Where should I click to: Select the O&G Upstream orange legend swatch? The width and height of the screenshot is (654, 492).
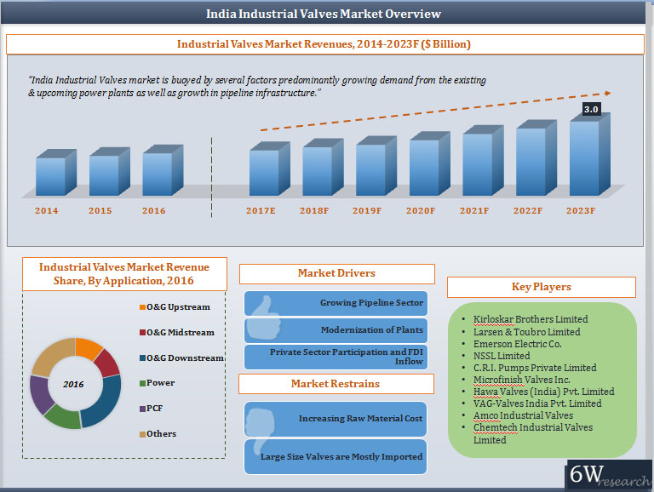pos(142,307)
